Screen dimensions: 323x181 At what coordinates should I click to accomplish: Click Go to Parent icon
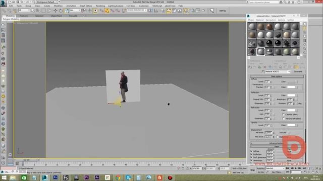tap(300, 67)
